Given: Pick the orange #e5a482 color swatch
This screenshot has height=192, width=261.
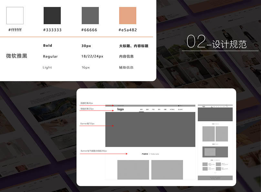Looking at the screenshot, I should click(x=128, y=15).
